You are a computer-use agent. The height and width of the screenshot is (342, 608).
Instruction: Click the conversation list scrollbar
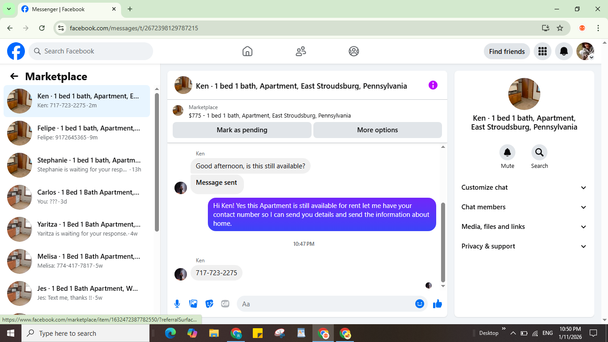[x=157, y=162]
